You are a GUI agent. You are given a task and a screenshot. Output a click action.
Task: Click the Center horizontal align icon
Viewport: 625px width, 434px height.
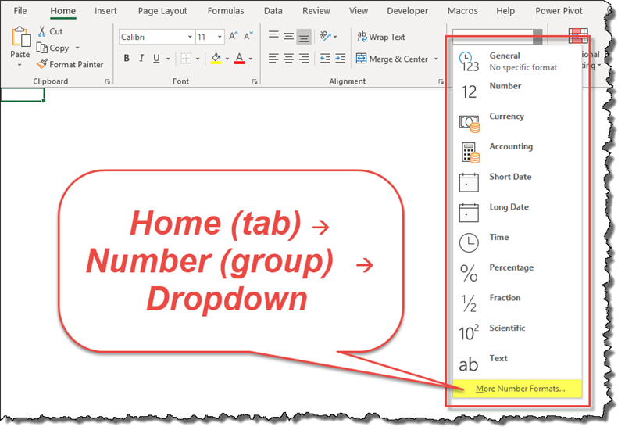coord(289,59)
